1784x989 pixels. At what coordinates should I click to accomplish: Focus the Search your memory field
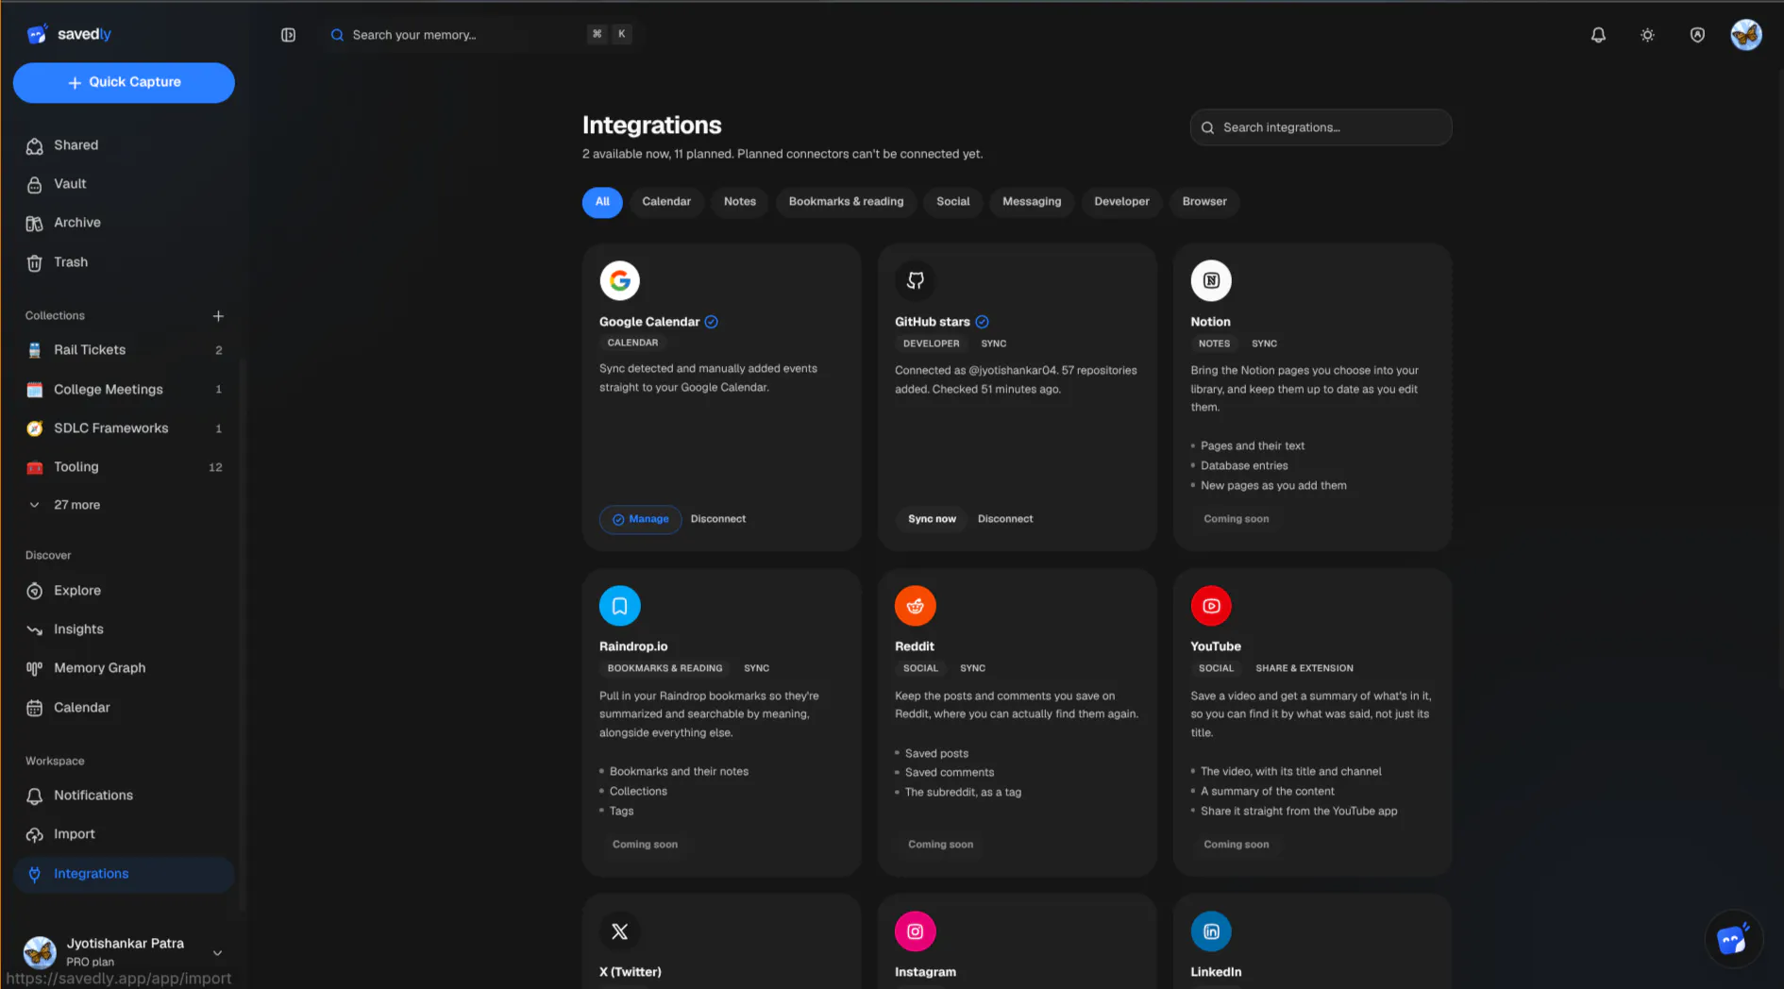tap(480, 35)
